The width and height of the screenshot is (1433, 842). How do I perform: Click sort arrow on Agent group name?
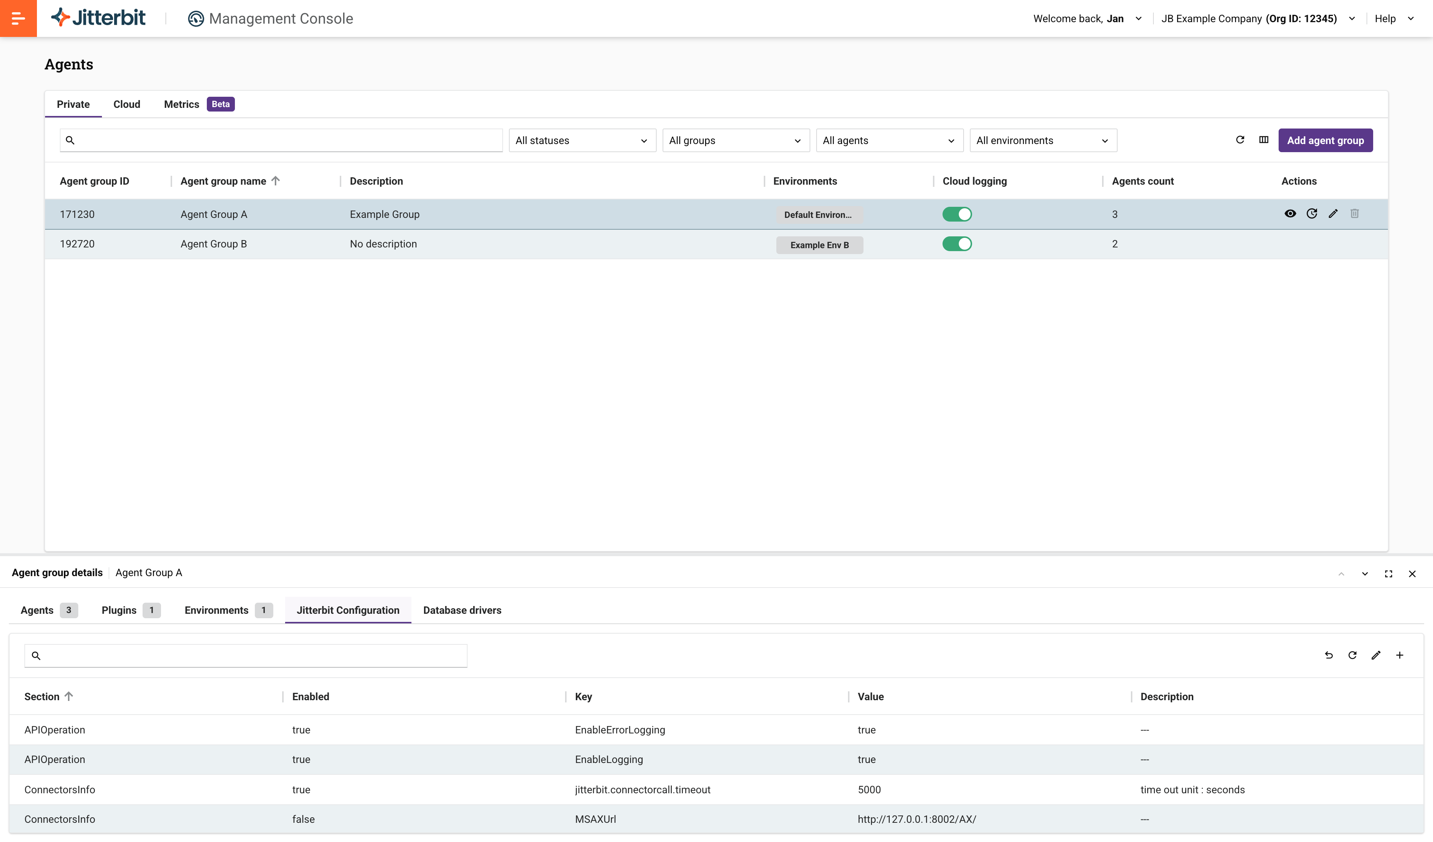pyautogui.click(x=276, y=181)
